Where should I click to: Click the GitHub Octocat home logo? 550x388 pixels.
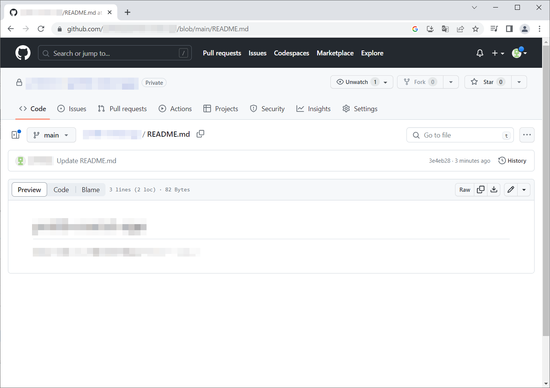coord(23,53)
